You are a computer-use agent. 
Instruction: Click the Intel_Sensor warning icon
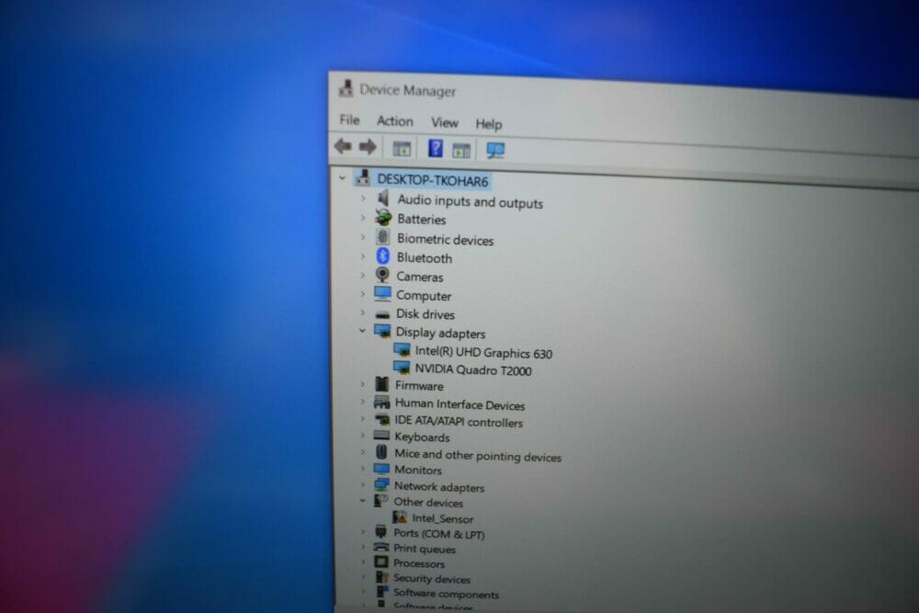point(400,517)
